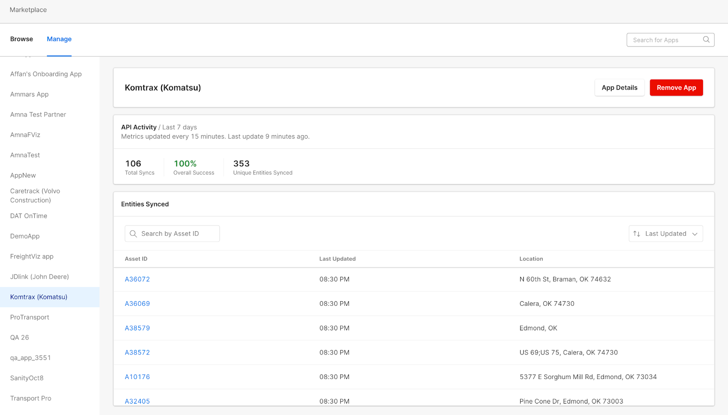Click the 353 Unique Entities Synced metric
The image size is (728, 415).
[x=263, y=167]
